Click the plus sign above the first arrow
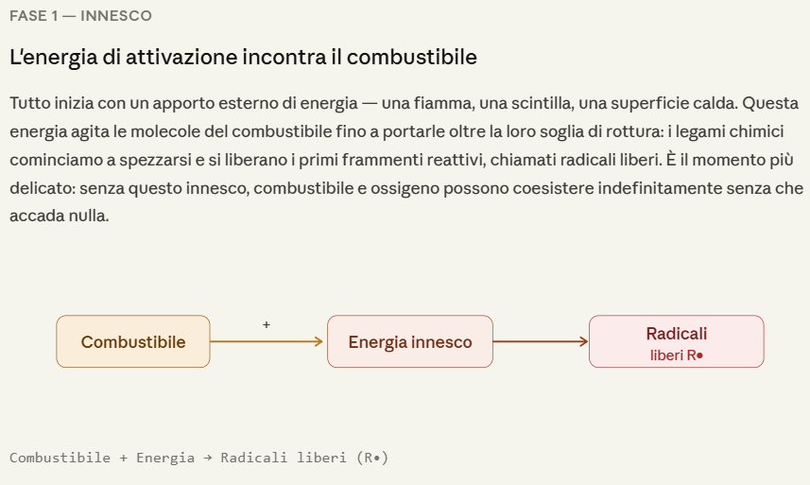Image resolution: width=810 pixels, height=485 pixels. pyautogui.click(x=267, y=324)
